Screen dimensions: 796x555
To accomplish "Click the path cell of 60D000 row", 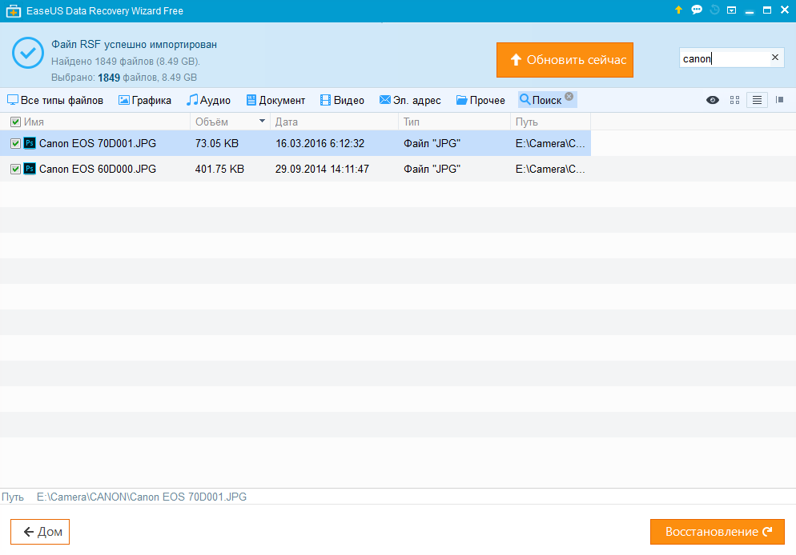I will coord(550,169).
